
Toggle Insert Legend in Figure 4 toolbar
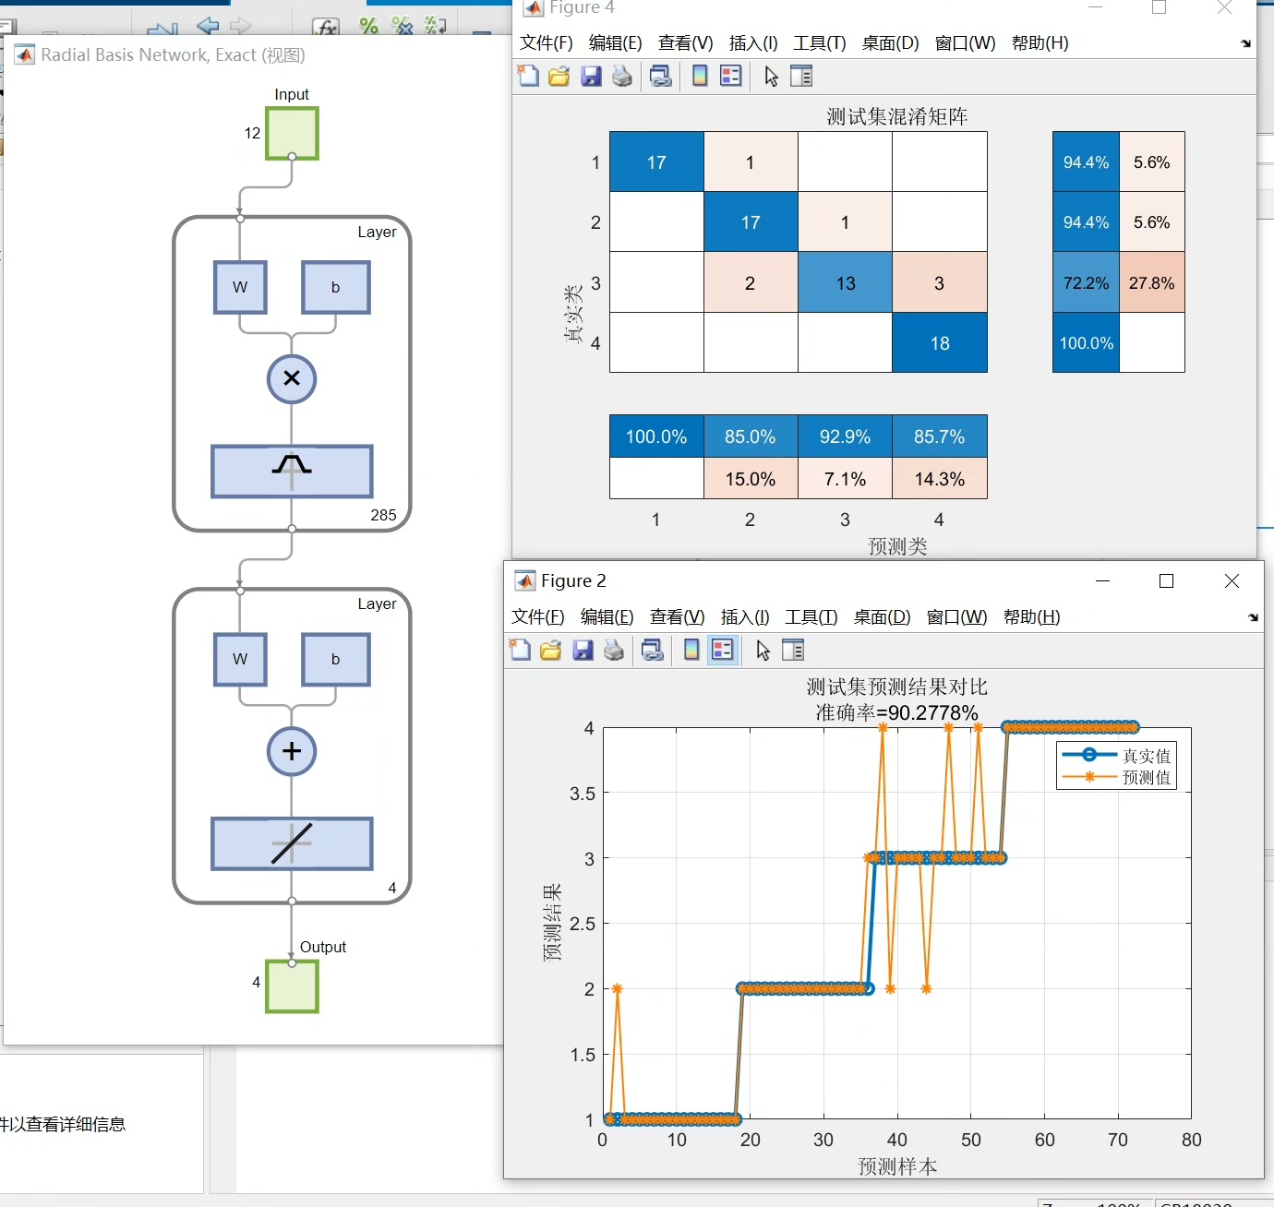click(730, 77)
